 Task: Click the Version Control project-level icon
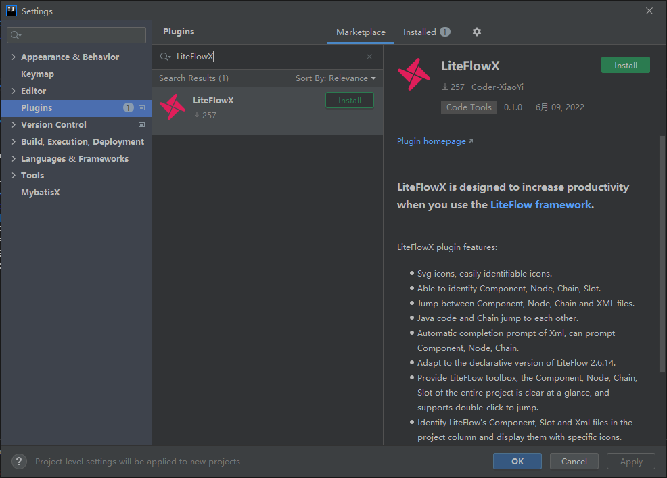141,124
